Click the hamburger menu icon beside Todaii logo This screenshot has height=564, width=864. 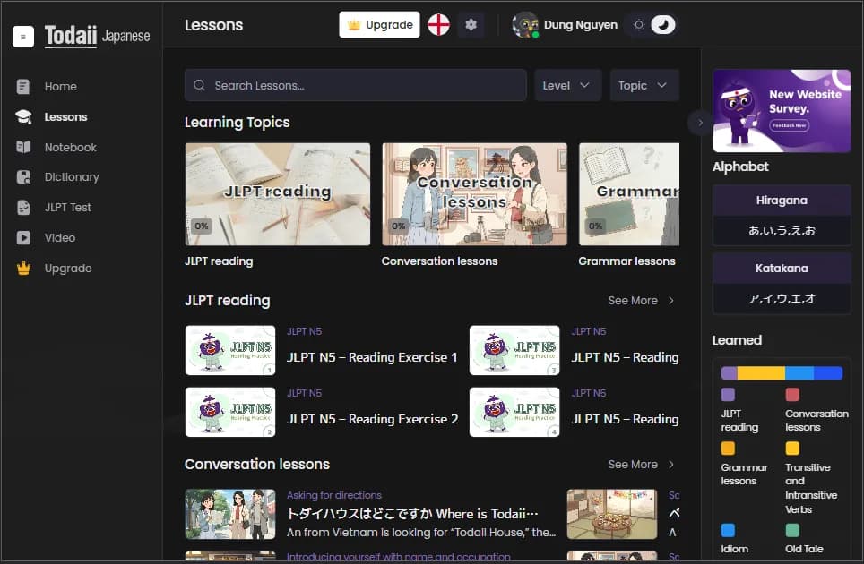pyautogui.click(x=23, y=37)
